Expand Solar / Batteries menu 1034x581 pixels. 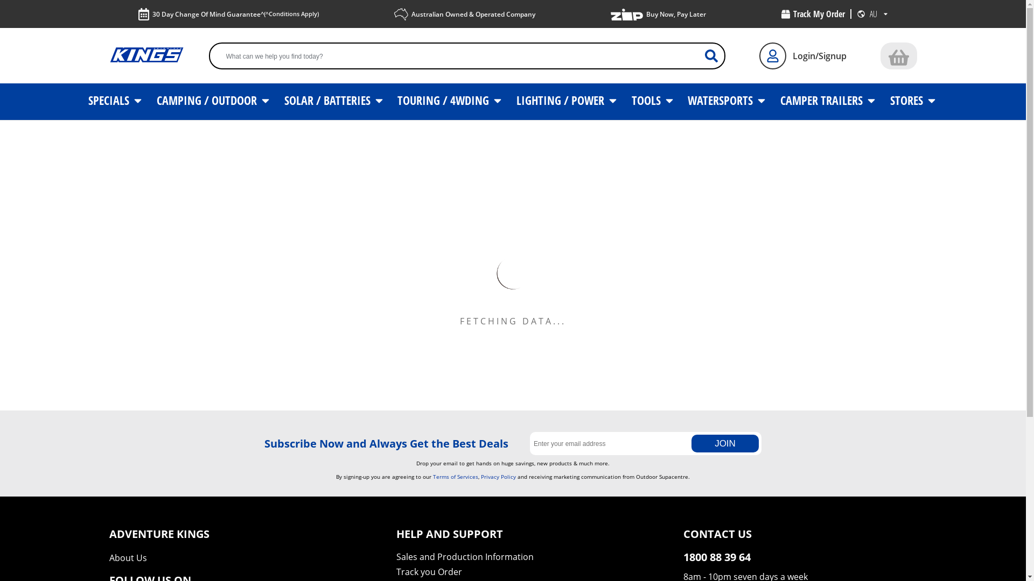click(x=333, y=101)
